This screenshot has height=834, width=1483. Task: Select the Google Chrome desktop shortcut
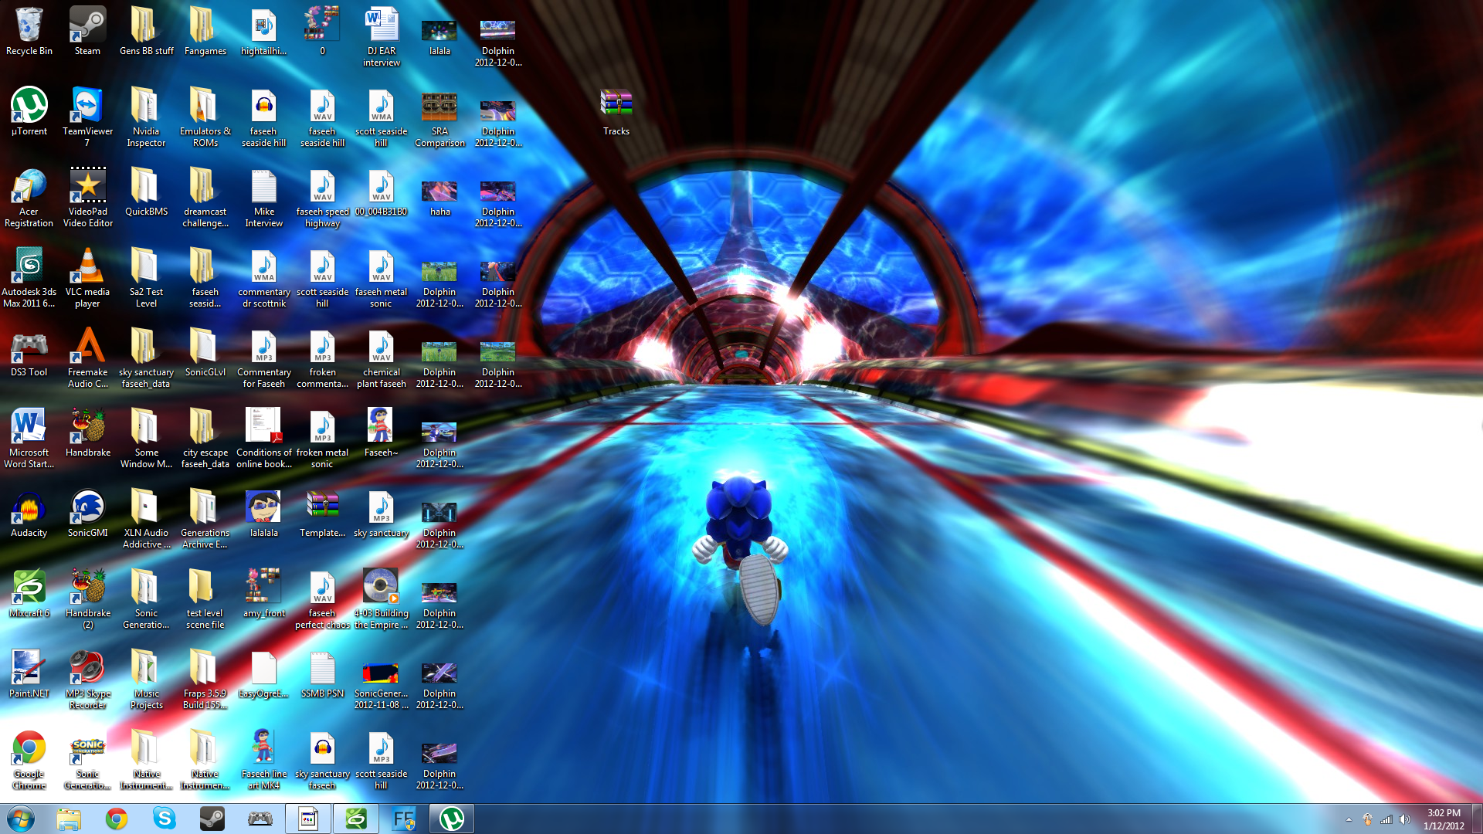click(x=29, y=760)
